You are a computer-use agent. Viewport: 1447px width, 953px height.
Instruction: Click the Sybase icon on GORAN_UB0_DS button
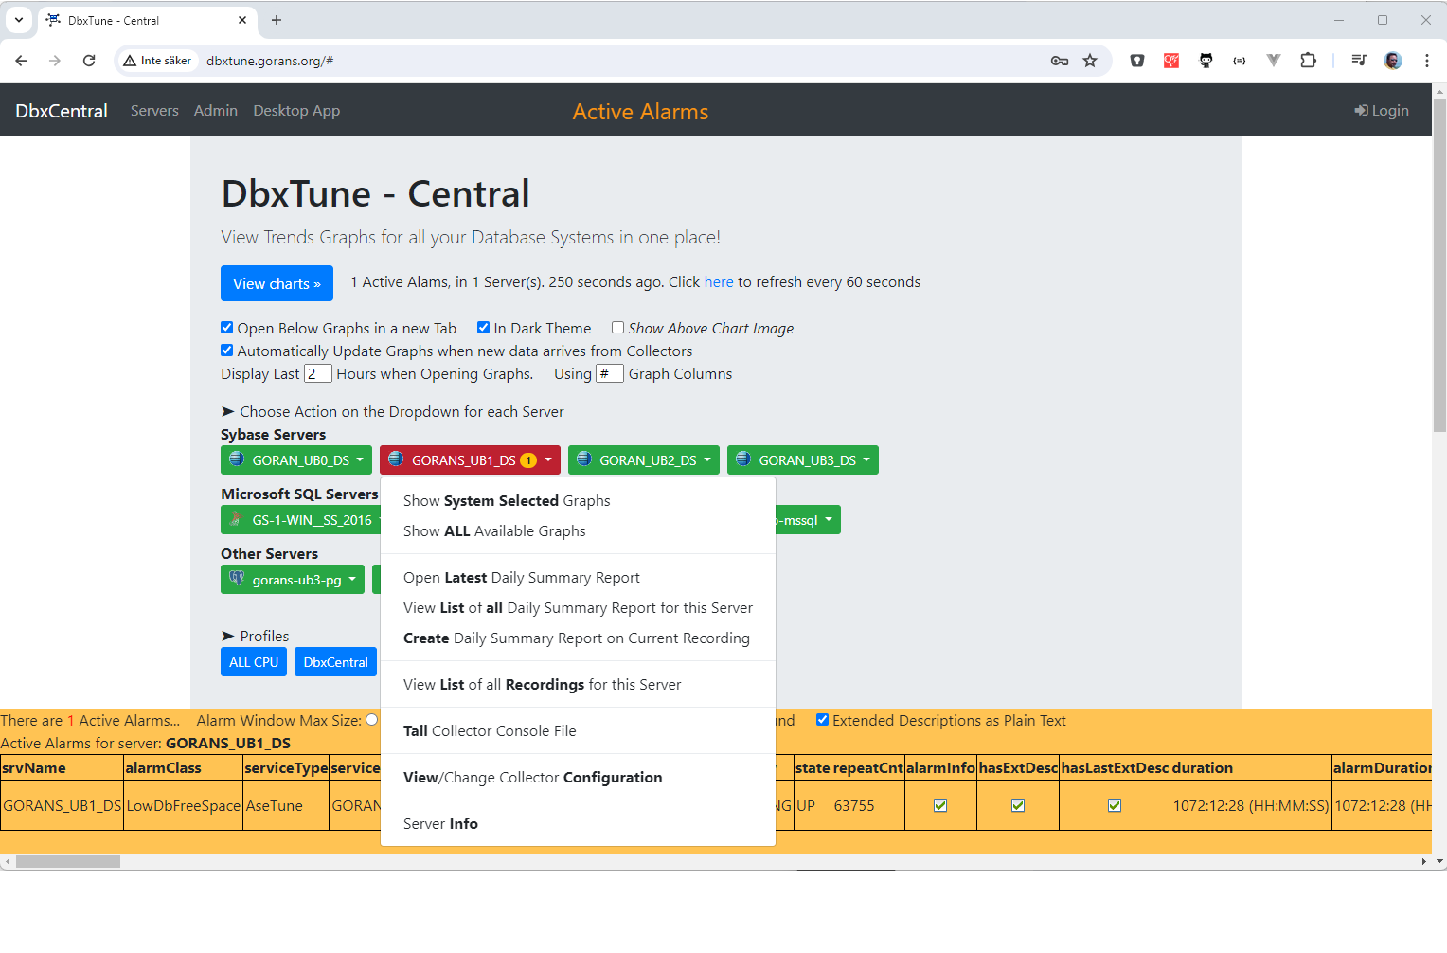pos(237,459)
